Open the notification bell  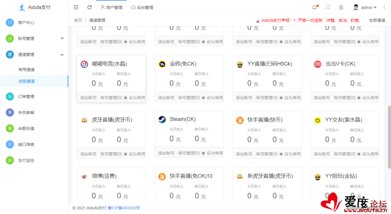point(314,7)
